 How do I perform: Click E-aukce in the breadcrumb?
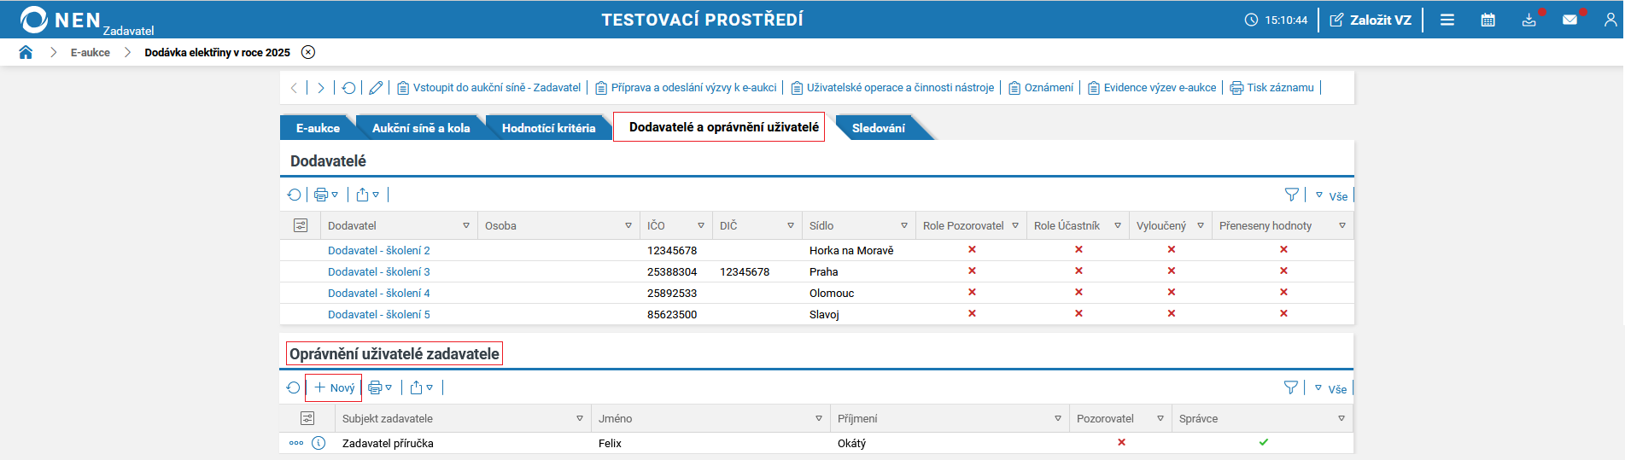(x=91, y=52)
